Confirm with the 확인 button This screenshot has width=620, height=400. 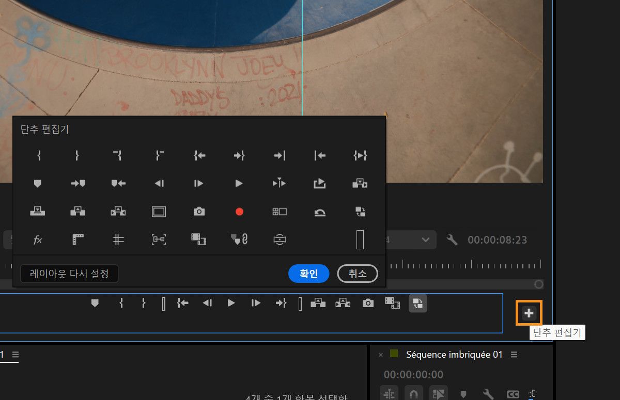(x=309, y=274)
